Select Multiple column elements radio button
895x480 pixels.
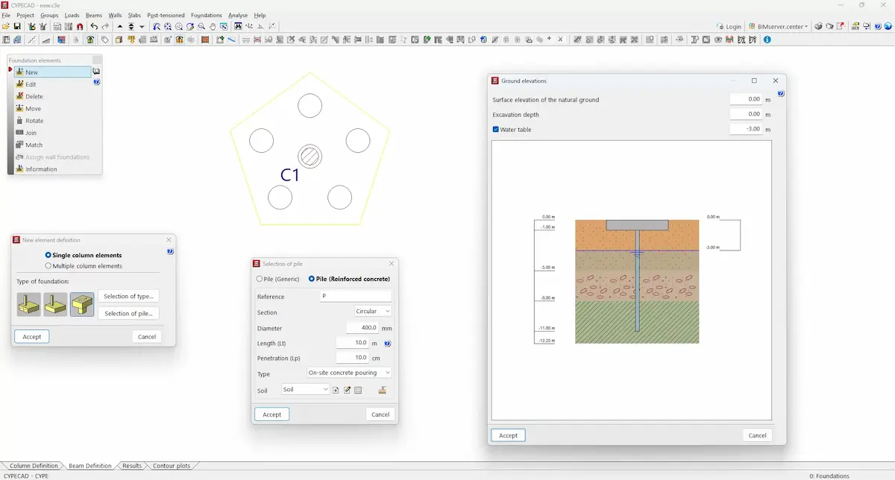(48, 265)
